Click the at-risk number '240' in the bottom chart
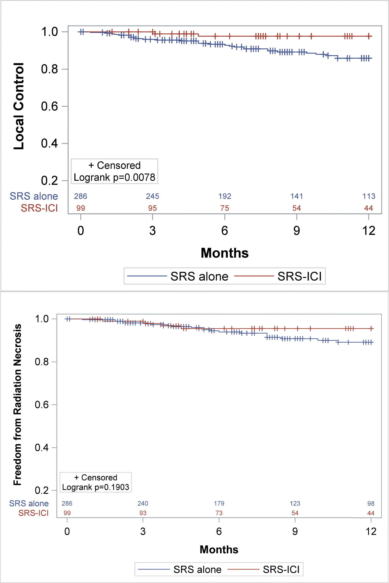The height and width of the screenshot is (583, 389). click(x=143, y=503)
